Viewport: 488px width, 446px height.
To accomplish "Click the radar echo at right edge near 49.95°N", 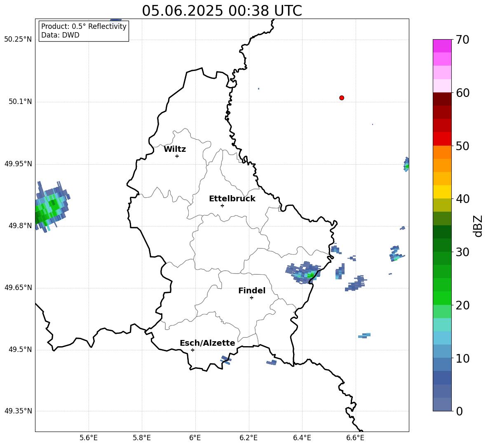I will pyautogui.click(x=406, y=165).
